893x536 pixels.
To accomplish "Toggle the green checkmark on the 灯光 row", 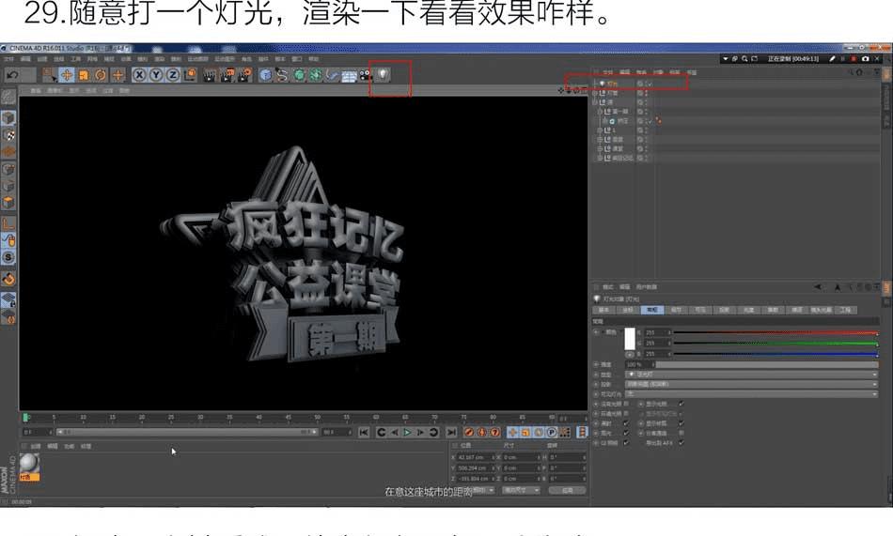I will coord(650,84).
